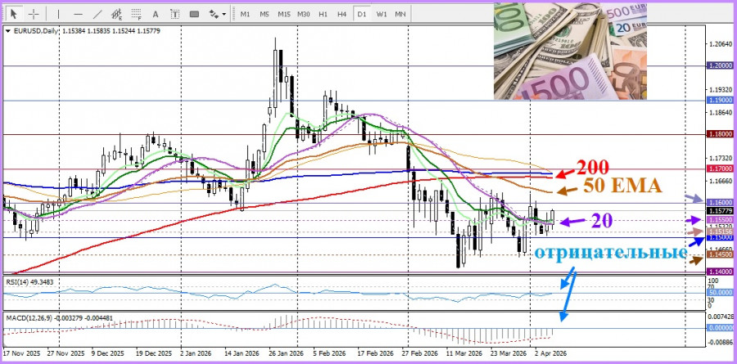The width and height of the screenshot is (737, 364).
Task: Switch to the M1 timeframe
Action: click(x=246, y=14)
